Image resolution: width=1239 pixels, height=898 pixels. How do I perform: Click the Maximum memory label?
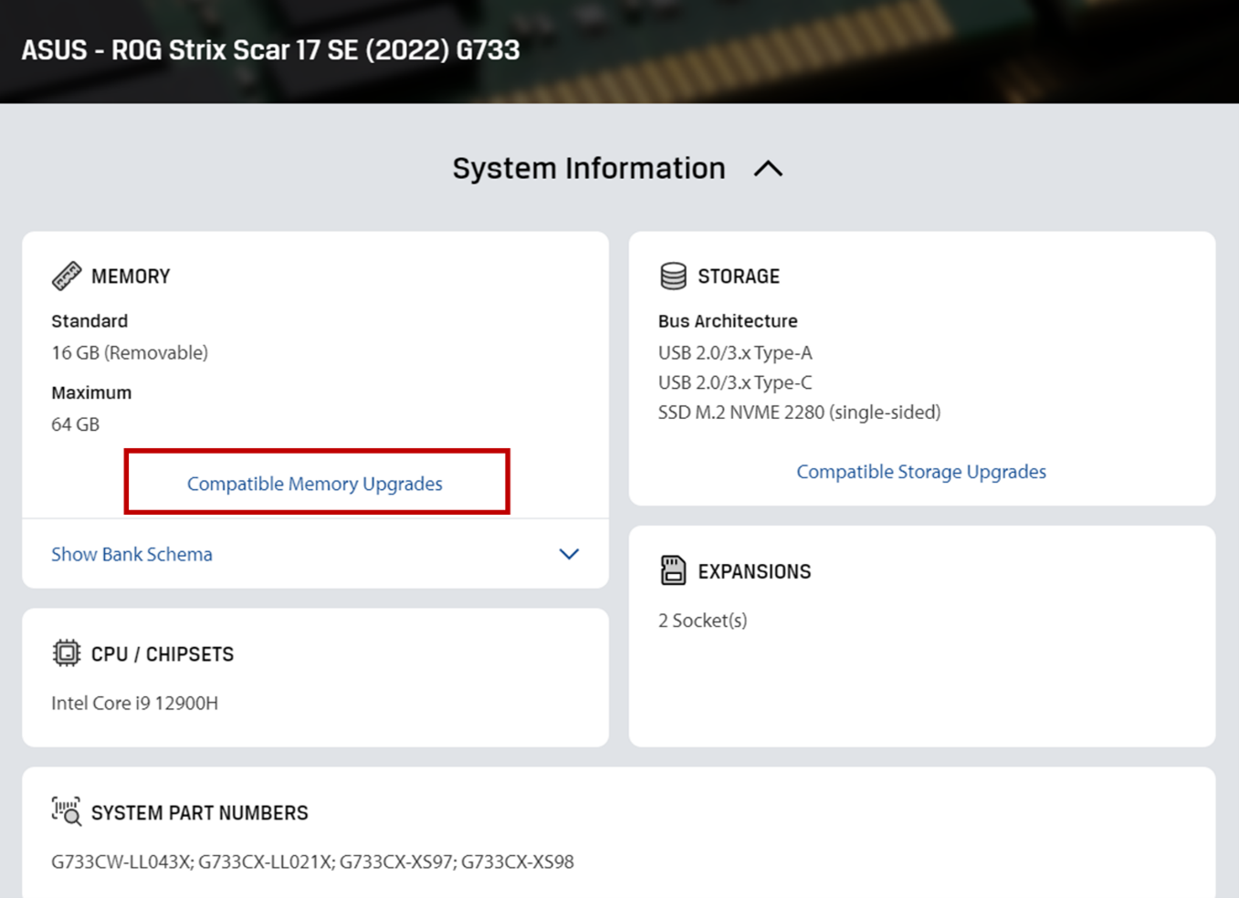click(91, 393)
